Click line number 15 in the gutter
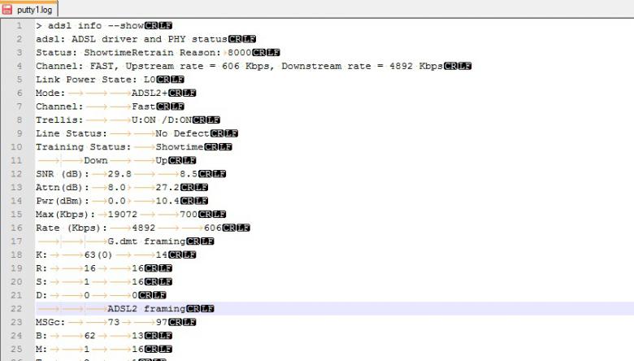 17,214
